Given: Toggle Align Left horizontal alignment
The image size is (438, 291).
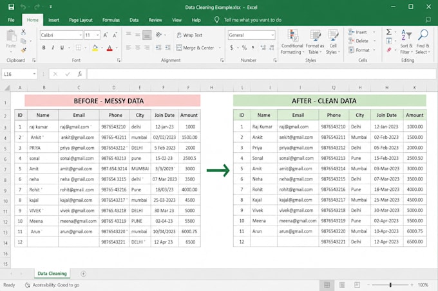Looking at the screenshot, I should pos(128,48).
